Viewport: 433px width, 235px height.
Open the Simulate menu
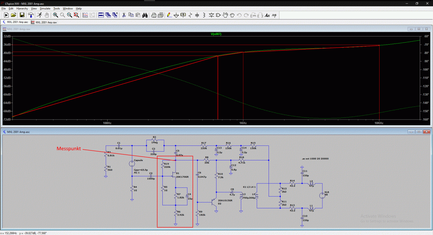click(45, 8)
